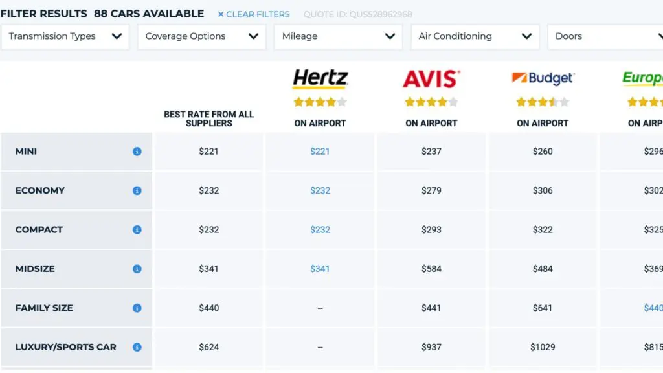Click the $232 Hertz Compact rate
663x373 pixels.
[319, 229]
